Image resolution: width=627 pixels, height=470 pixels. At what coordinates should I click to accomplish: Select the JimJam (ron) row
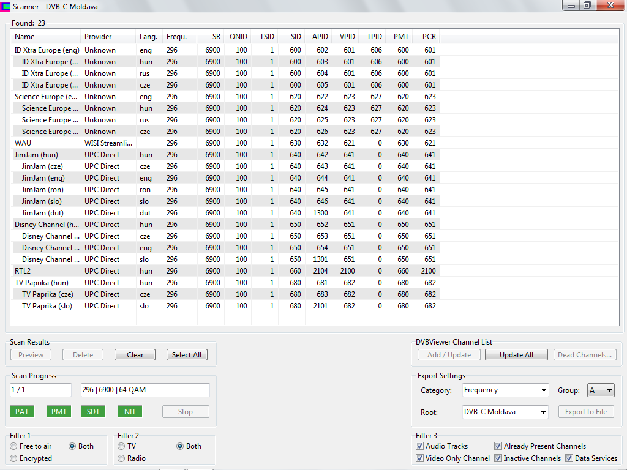[x=225, y=190]
